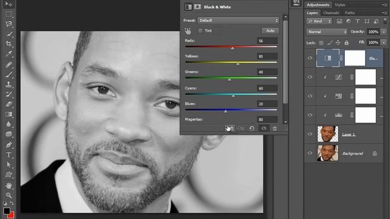Viewport: 390px width, 219px height.
Task: View previous state in Properties panel
Action: coord(241,128)
